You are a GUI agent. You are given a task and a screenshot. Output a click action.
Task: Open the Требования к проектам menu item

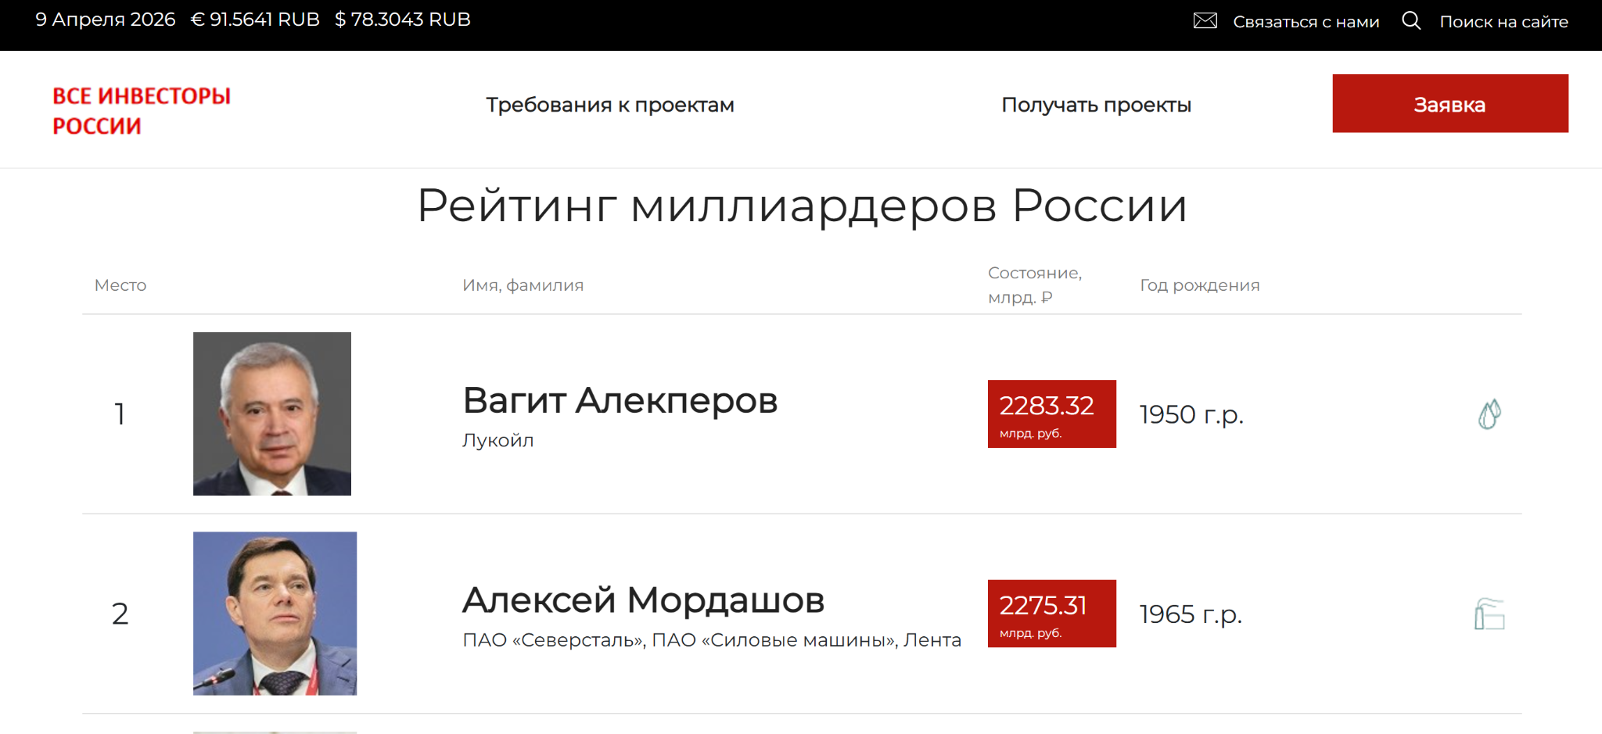[x=609, y=105]
